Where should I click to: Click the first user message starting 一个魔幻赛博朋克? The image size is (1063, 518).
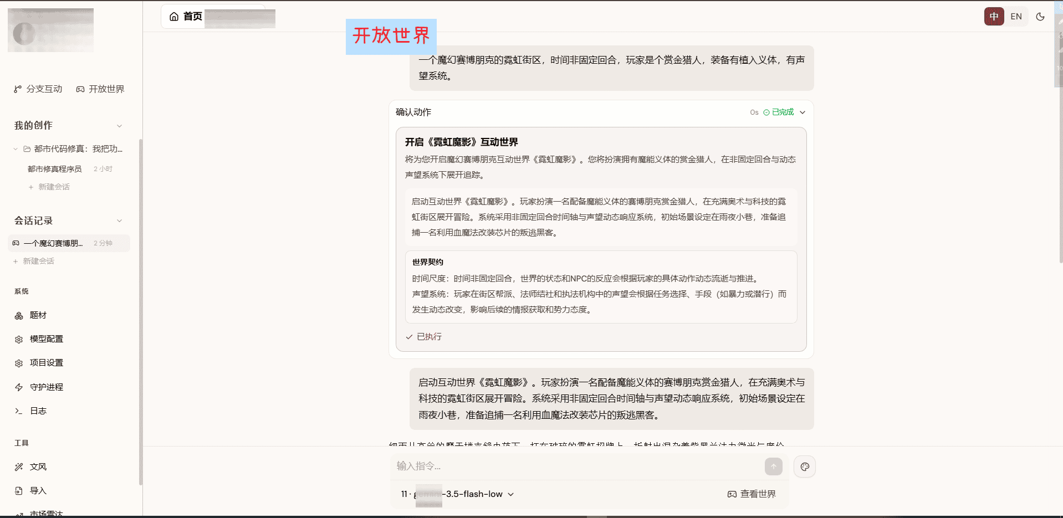tap(612, 68)
